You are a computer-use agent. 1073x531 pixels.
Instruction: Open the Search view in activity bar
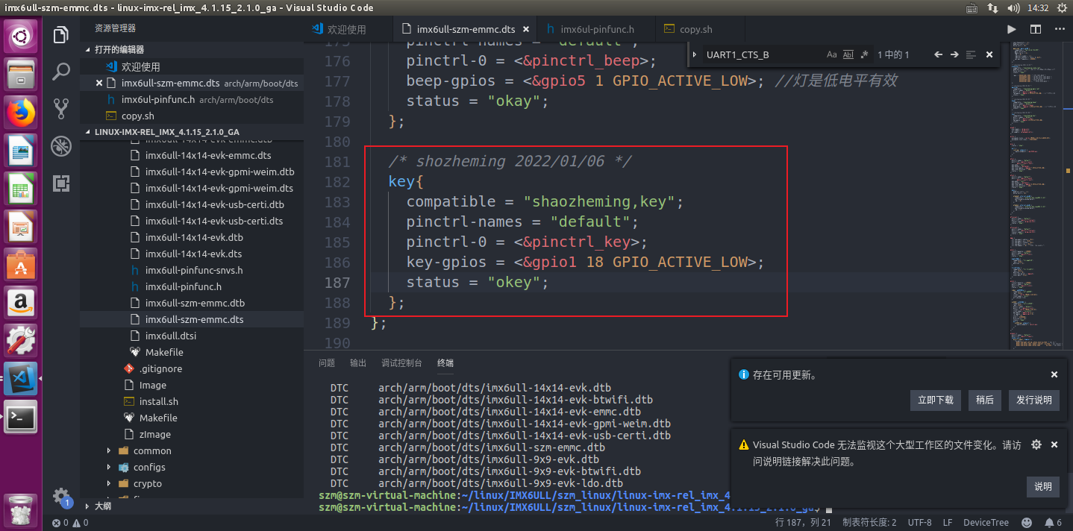pyautogui.click(x=61, y=72)
